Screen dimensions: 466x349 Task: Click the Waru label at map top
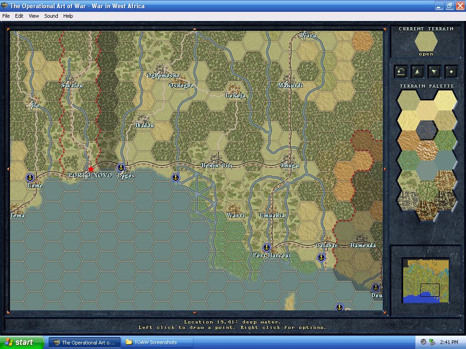308,35
